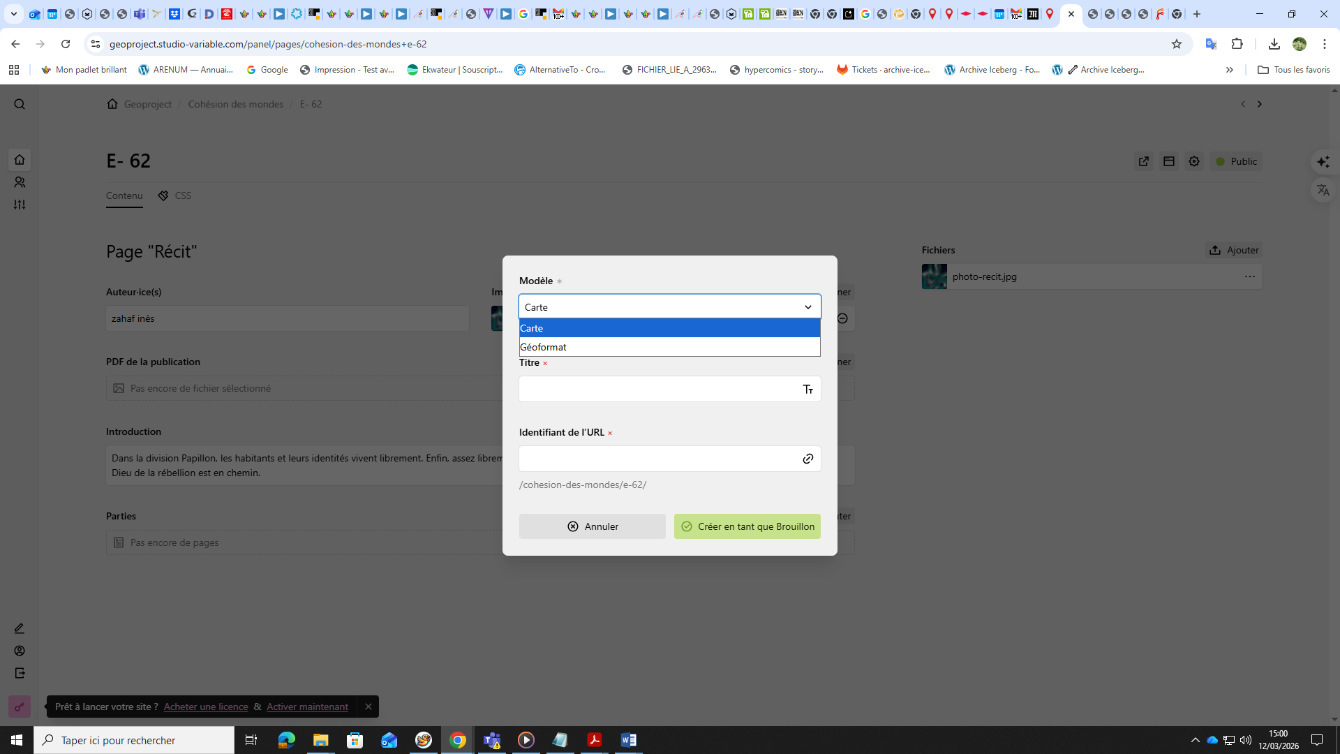
Task: Toggle the Public page status button
Action: 1236,161
